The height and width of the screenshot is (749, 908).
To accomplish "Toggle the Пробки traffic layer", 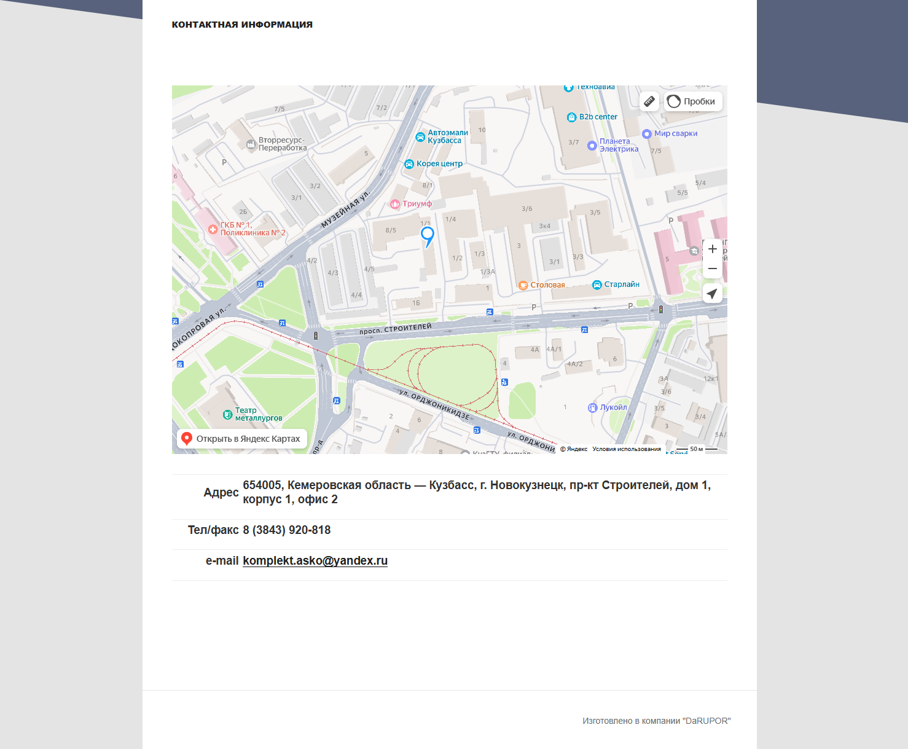I will 693,101.
